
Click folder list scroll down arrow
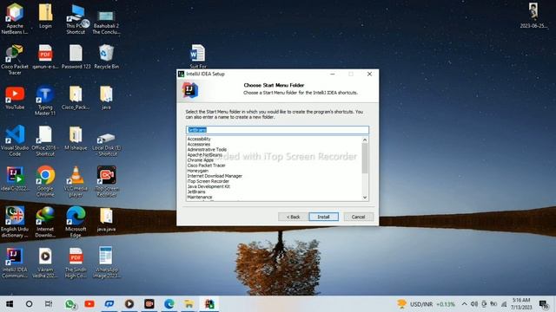(x=365, y=198)
